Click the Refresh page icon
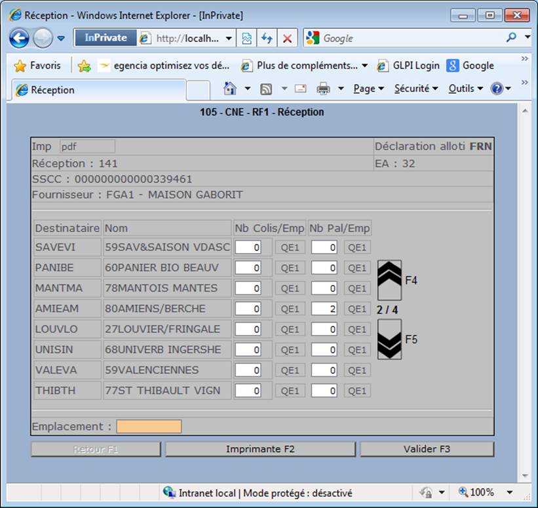The width and height of the screenshot is (538, 508). pyautogui.click(x=267, y=38)
